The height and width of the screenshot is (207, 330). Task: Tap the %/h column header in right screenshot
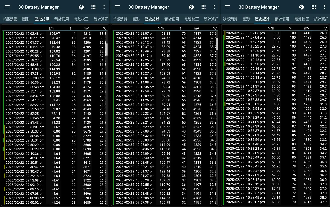271,28
